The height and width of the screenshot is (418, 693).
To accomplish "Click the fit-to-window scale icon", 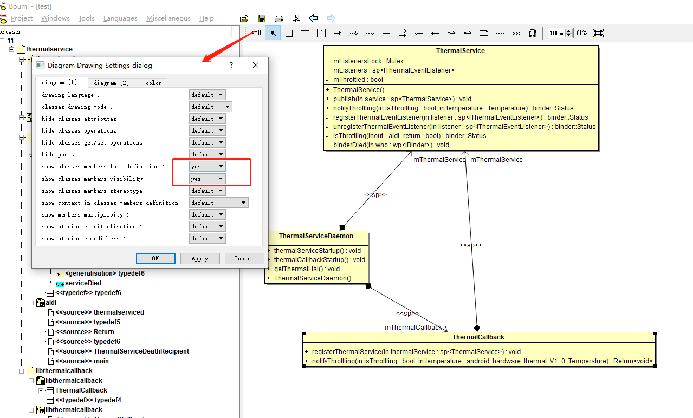I will [598, 33].
